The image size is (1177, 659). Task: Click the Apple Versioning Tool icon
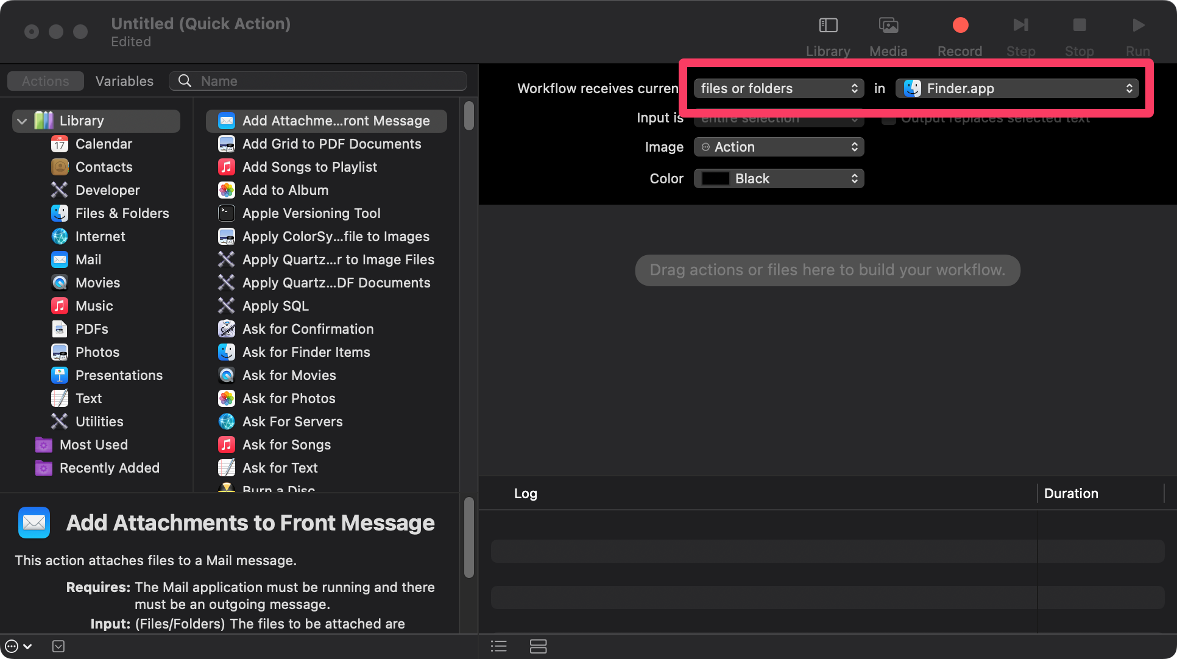(226, 213)
